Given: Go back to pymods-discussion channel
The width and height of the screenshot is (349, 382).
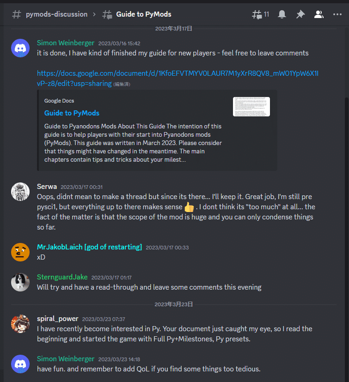Looking at the screenshot, I should click(56, 14).
